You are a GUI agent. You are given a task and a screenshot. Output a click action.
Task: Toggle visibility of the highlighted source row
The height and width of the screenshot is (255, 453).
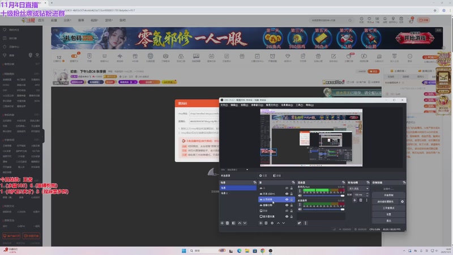287,199
